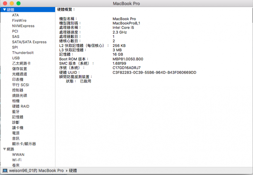Collapse the 網路 disclosure triangle
This screenshot has width=253, height=175.
point(5,149)
